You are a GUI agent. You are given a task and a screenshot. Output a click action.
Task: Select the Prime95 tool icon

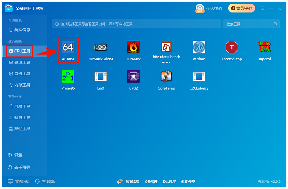pyautogui.click(x=68, y=76)
